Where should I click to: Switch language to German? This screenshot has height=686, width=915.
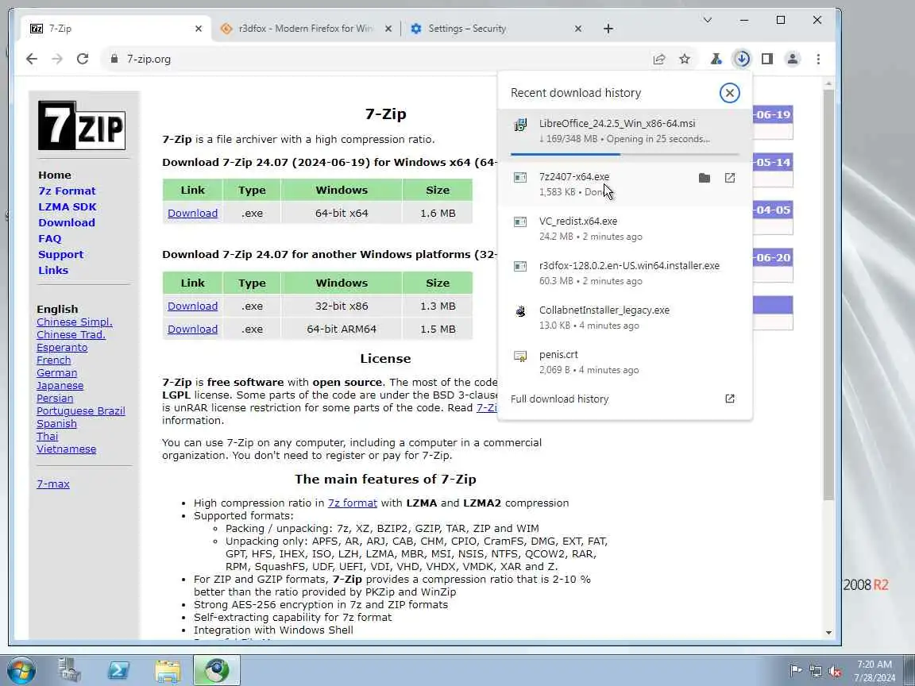pos(56,372)
